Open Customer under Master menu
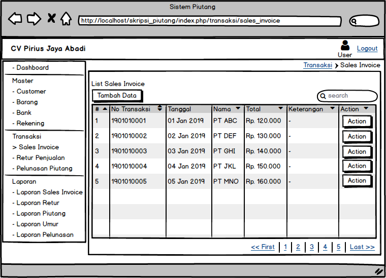The height and width of the screenshot is (278, 386). click(29, 92)
